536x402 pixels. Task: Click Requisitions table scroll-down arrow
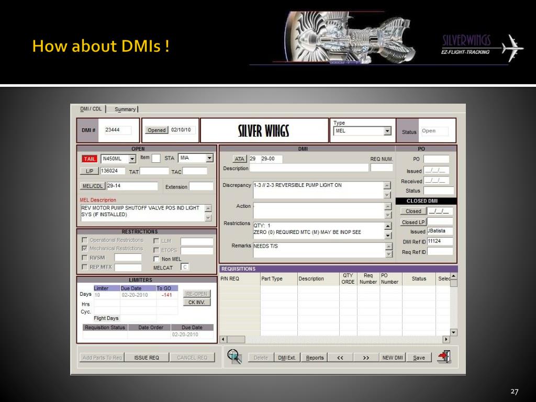tap(454, 332)
